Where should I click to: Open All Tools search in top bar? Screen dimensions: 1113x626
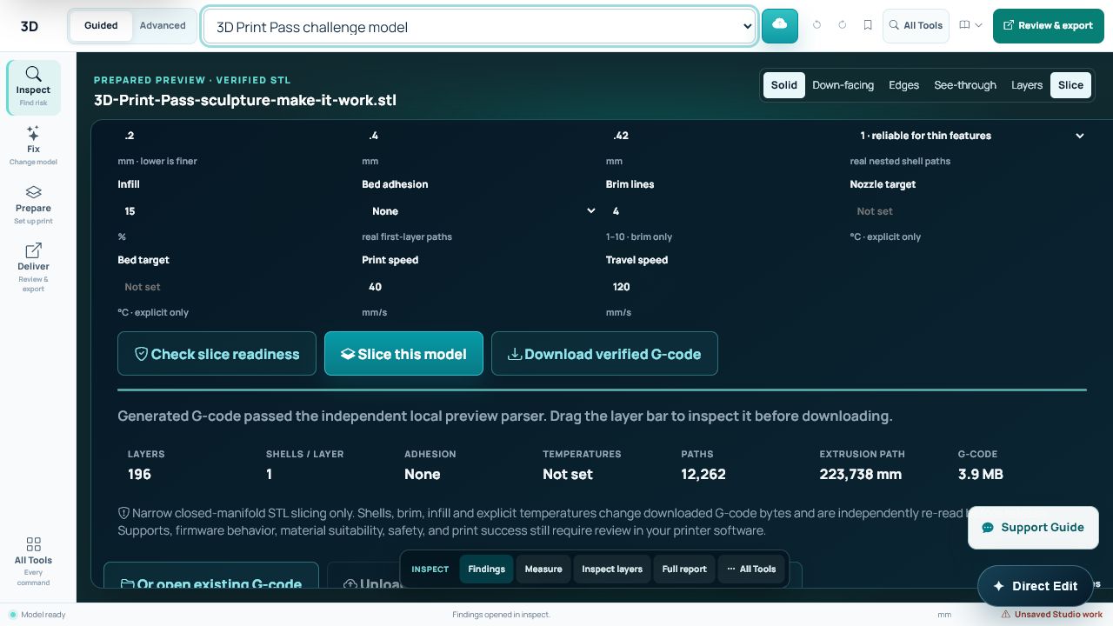(916, 25)
